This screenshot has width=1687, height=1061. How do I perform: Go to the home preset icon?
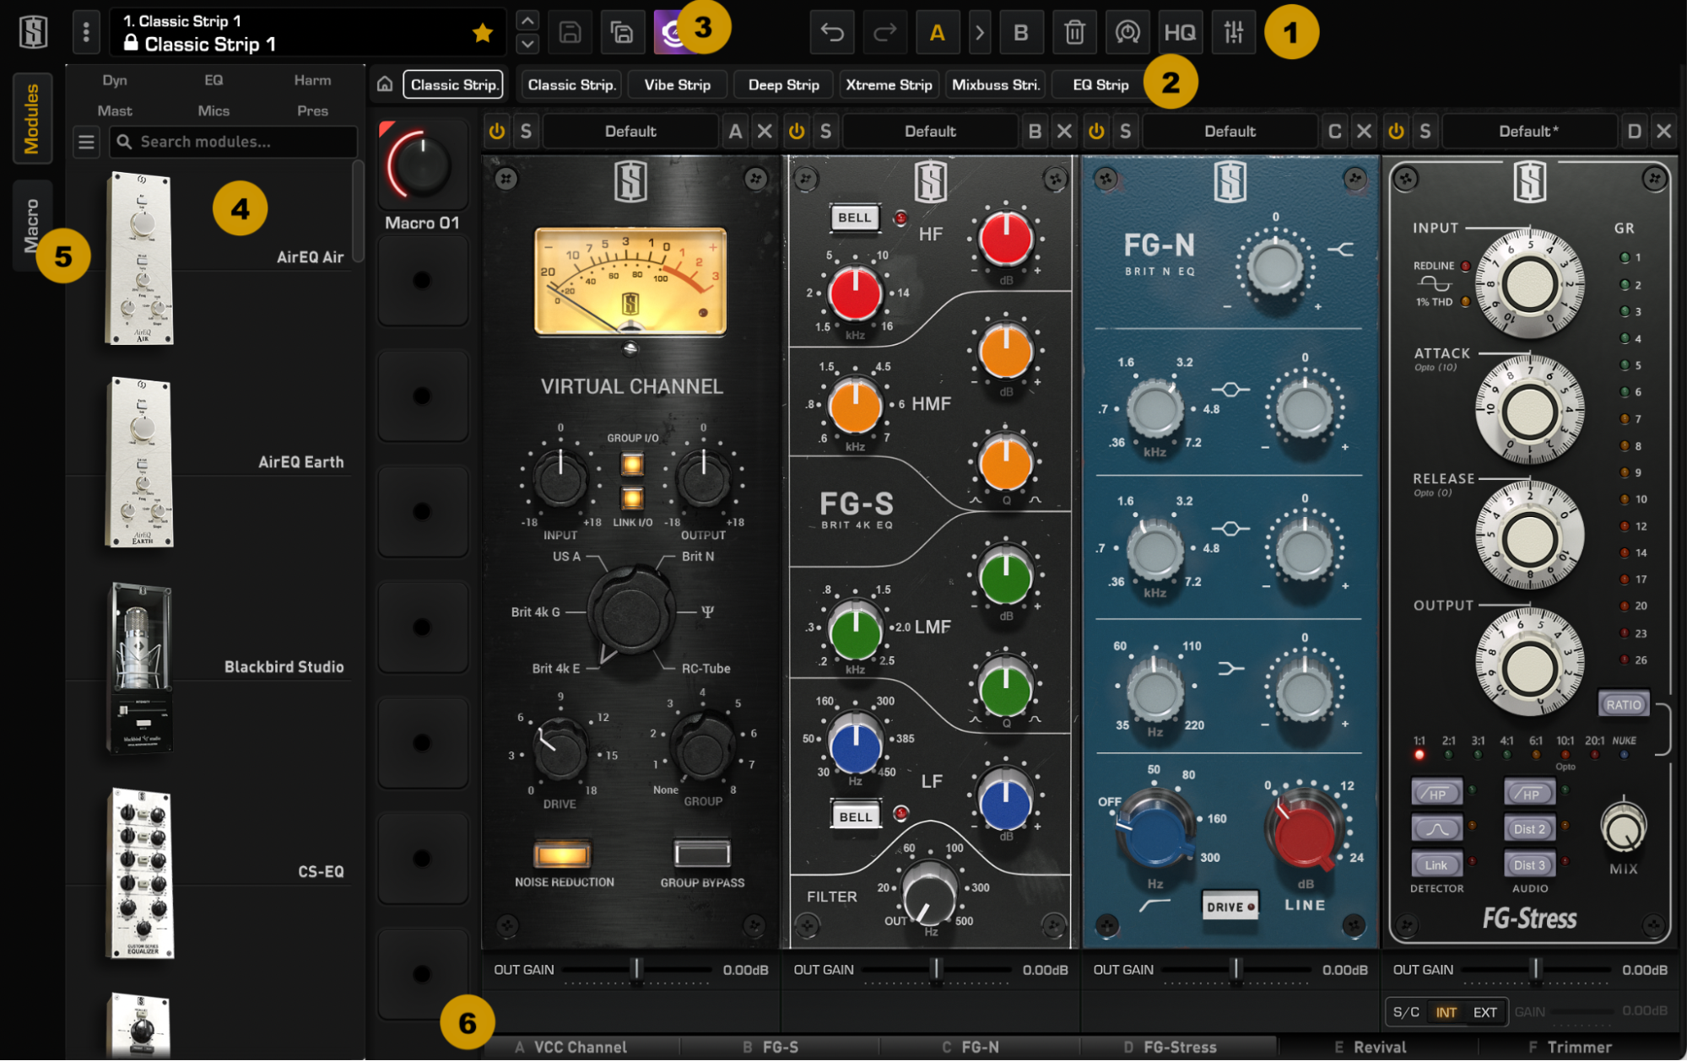tap(385, 84)
